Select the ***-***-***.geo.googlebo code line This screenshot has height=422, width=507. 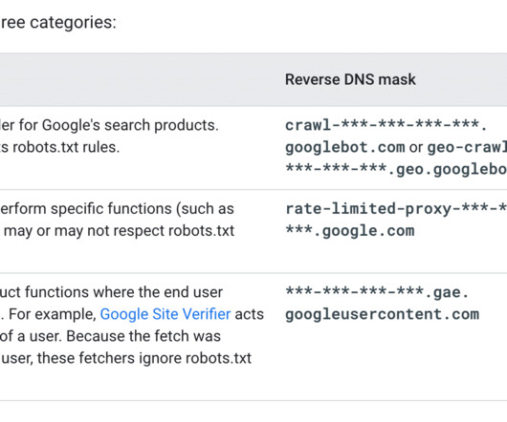396,169
